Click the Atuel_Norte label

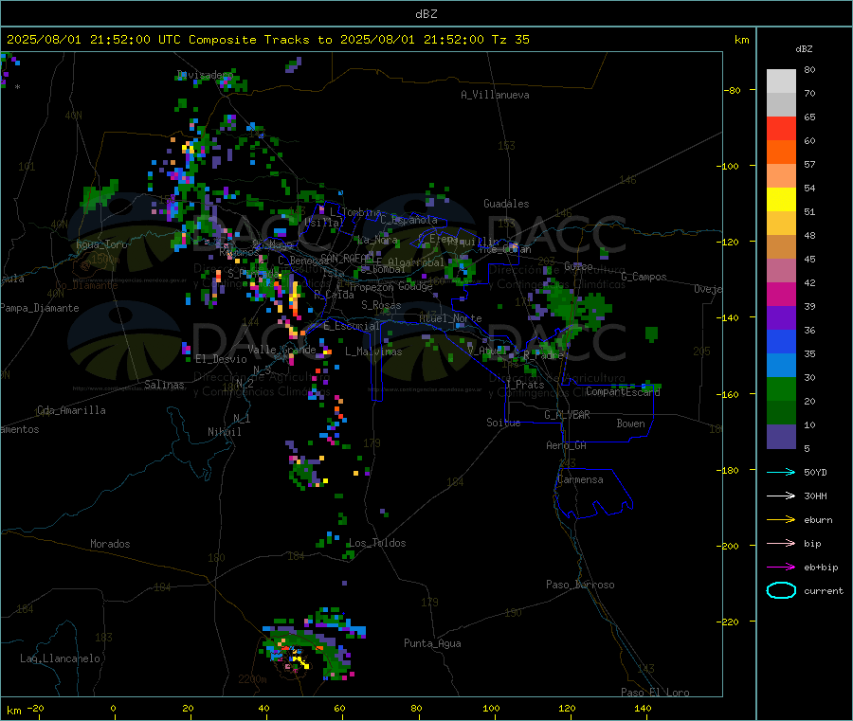[x=450, y=318]
